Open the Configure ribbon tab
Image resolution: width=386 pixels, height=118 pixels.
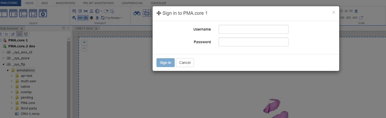coord(158,3)
